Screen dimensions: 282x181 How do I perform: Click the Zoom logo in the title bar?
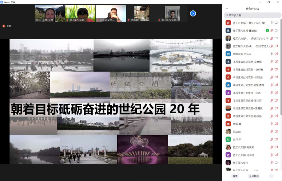point(3,2)
